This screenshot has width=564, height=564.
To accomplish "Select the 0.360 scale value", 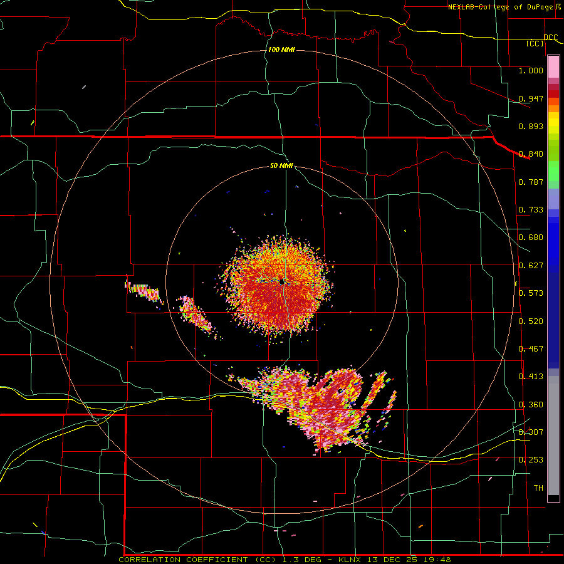I will pyautogui.click(x=531, y=405).
